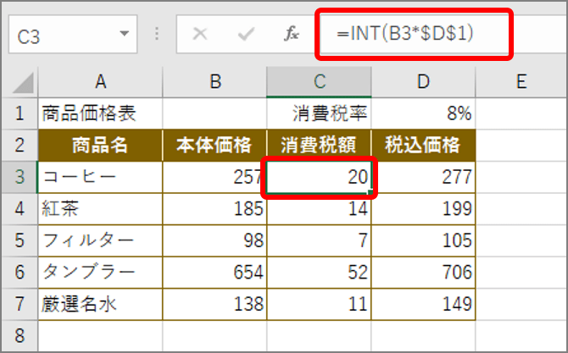
Task: Click the tax amount cell 14
Action: coord(319,209)
